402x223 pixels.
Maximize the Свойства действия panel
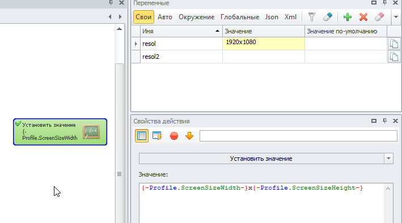tap(374, 121)
